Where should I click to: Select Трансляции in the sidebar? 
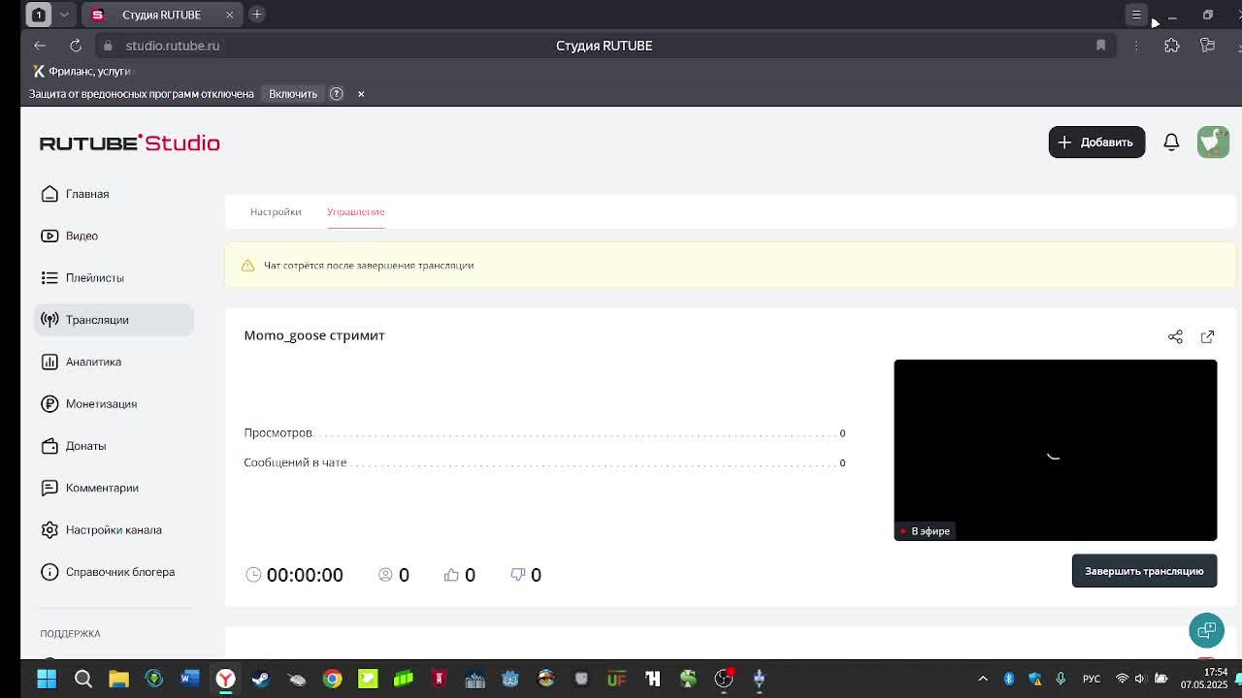point(114,320)
